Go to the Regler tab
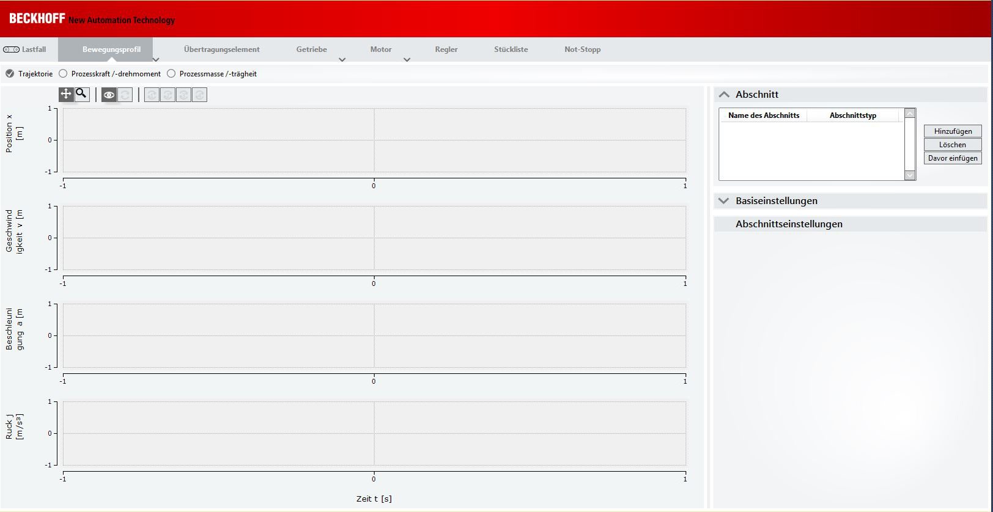The height and width of the screenshot is (512, 993). point(446,49)
